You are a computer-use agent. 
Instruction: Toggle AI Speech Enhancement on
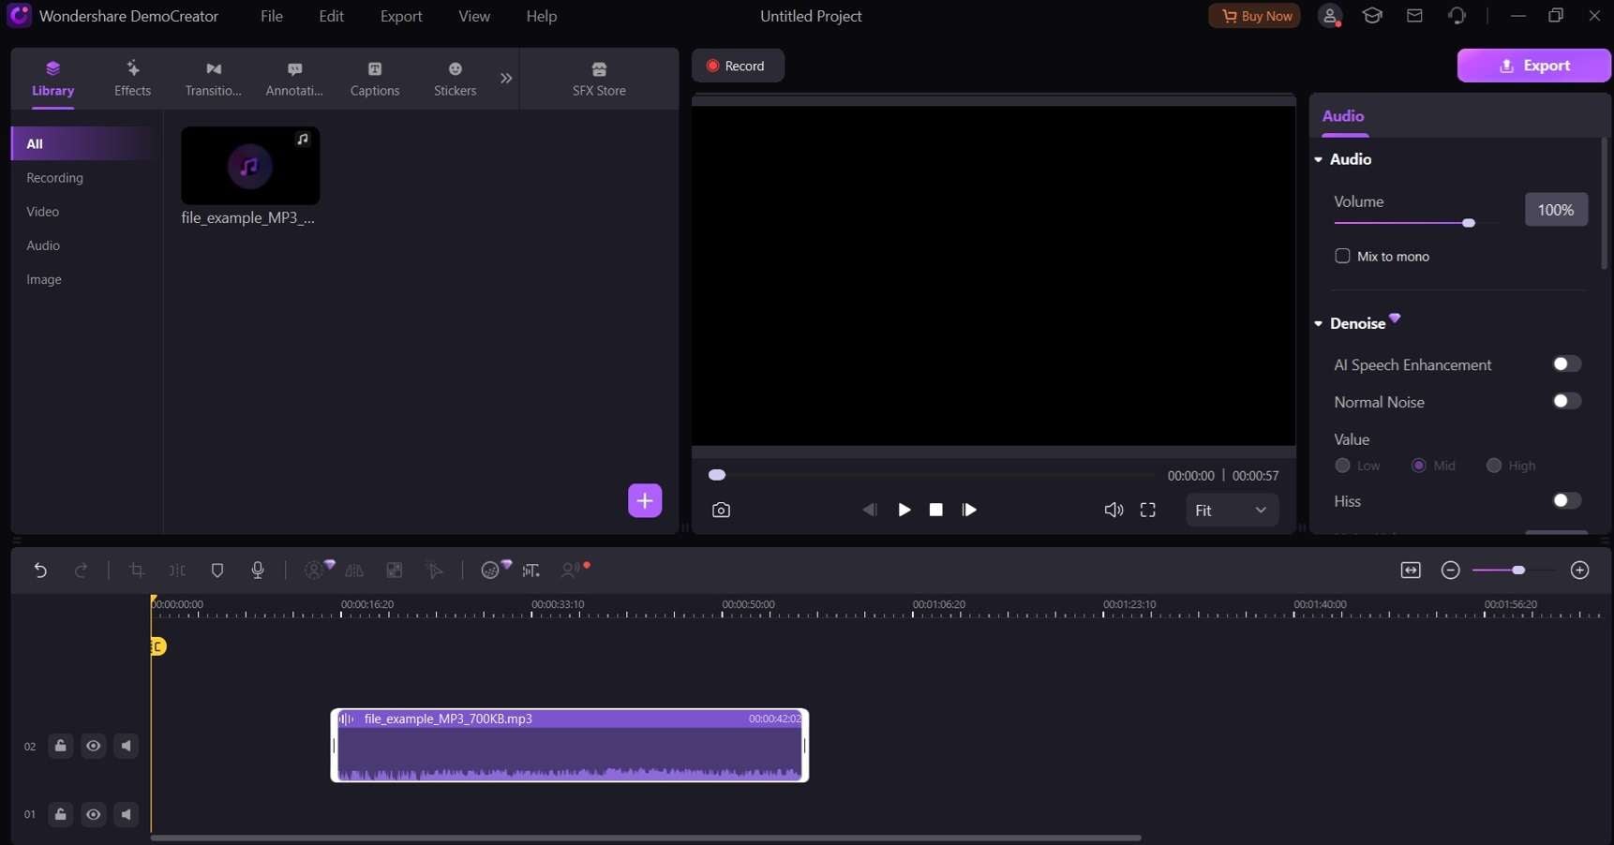coord(1566,363)
